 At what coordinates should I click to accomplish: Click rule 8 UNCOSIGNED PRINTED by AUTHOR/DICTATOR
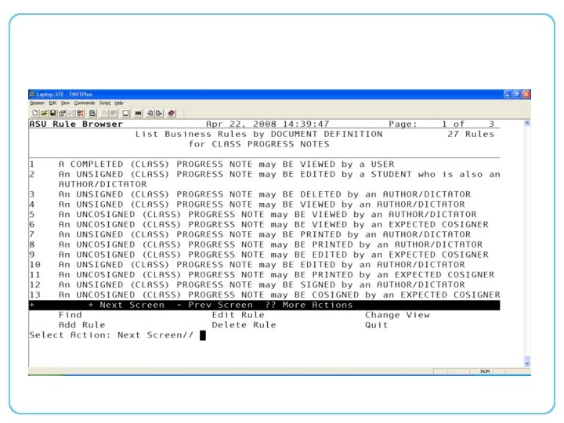(x=255, y=245)
